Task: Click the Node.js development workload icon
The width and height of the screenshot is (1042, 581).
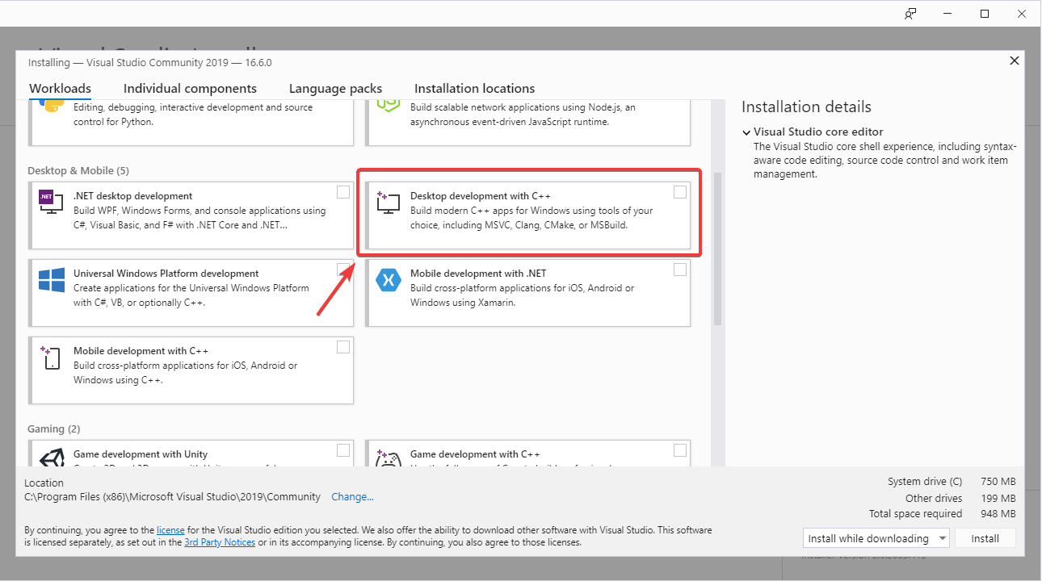Action: (388, 105)
